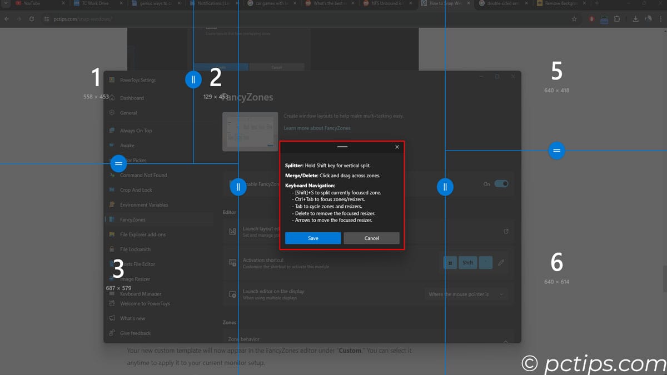This screenshot has height=375, width=667.
Task: Open Always On Top in the PowerToys sidebar
Action: (x=136, y=131)
